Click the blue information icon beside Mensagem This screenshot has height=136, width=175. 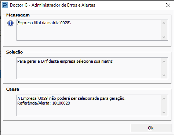(x=11, y=23)
